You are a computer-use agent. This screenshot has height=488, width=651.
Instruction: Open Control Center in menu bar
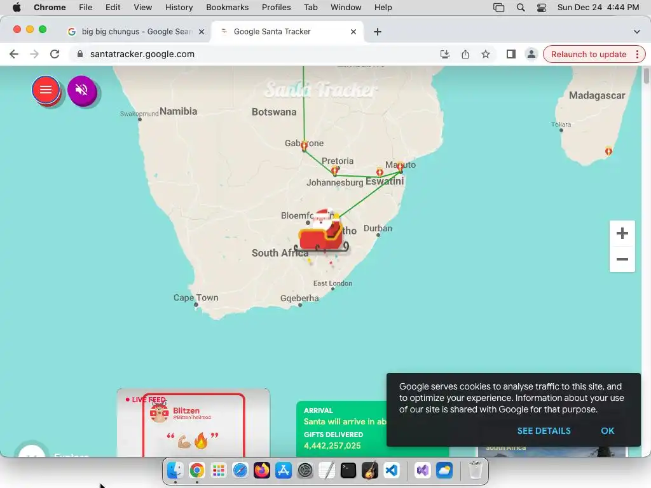[542, 8]
